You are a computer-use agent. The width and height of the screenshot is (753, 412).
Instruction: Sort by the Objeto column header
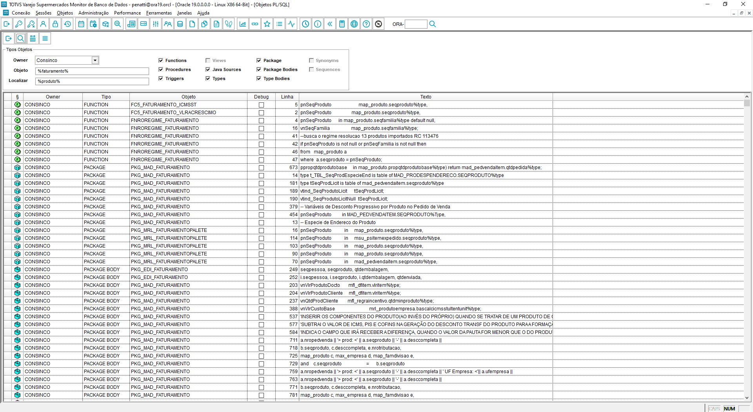(189, 97)
